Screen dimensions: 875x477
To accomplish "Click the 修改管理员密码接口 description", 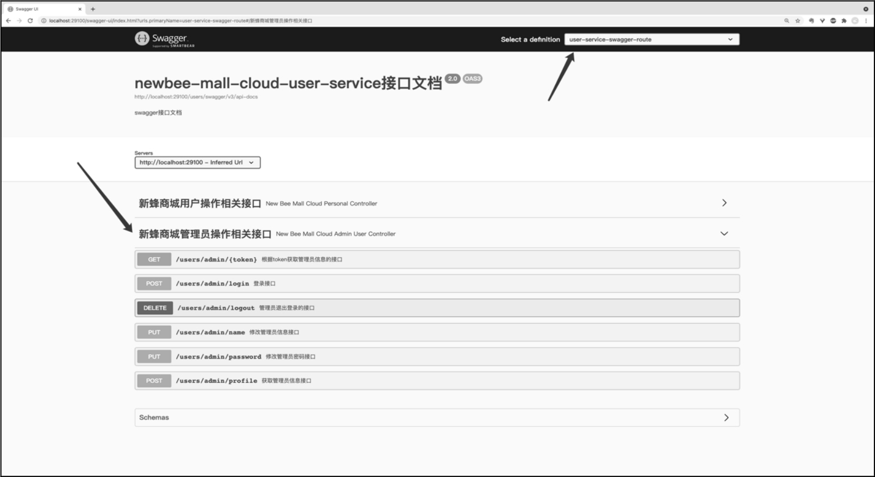I will click(290, 357).
